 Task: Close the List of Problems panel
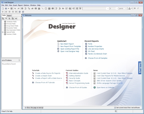tap(19, 60)
